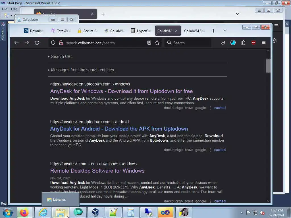Switch to the TotalAV tab
291x218 pixels.
(x=61, y=31)
